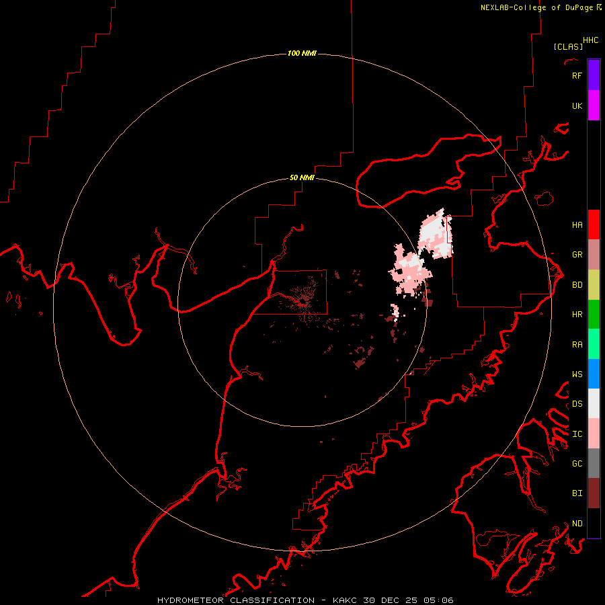Click the "UK" legend label
This screenshot has width=605, height=605.
point(577,106)
